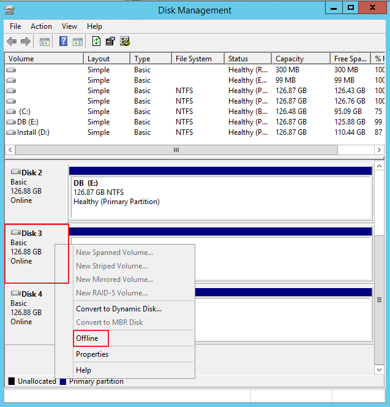Click the blue Primary partition legend swatch
This screenshot has width=390, height=407.
click(x=63, y=381)
